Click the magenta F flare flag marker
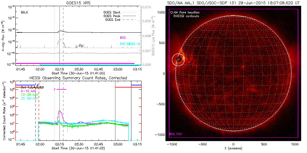The height and width of the screenshot is (153, 307). coord(55,89)
